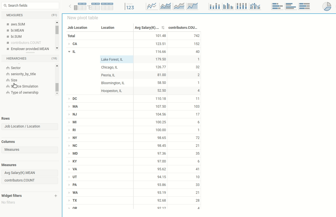Select the first line chart icon
Image resolution: width=336 pixels, height=217 pixels.
tap(152, 6)
